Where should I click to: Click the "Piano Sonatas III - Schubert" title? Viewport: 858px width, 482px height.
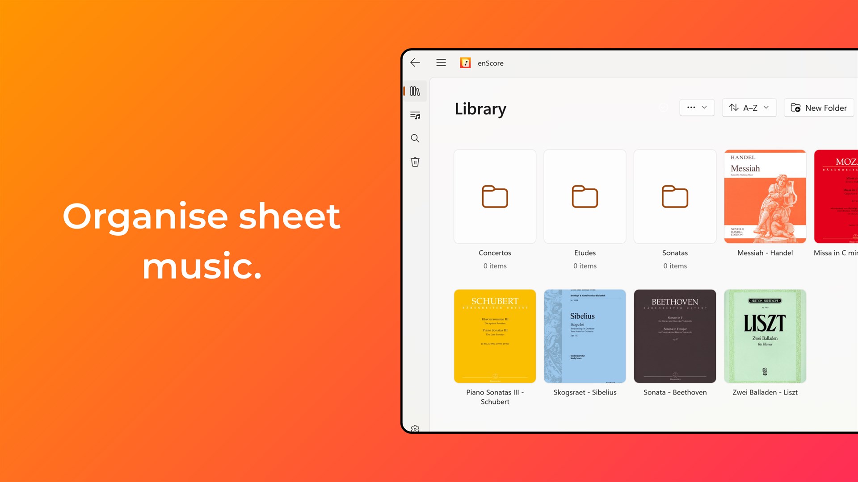pos(495,397)
